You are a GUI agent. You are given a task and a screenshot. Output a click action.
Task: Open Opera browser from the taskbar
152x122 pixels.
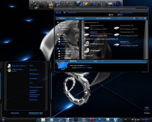coord(92,120)
